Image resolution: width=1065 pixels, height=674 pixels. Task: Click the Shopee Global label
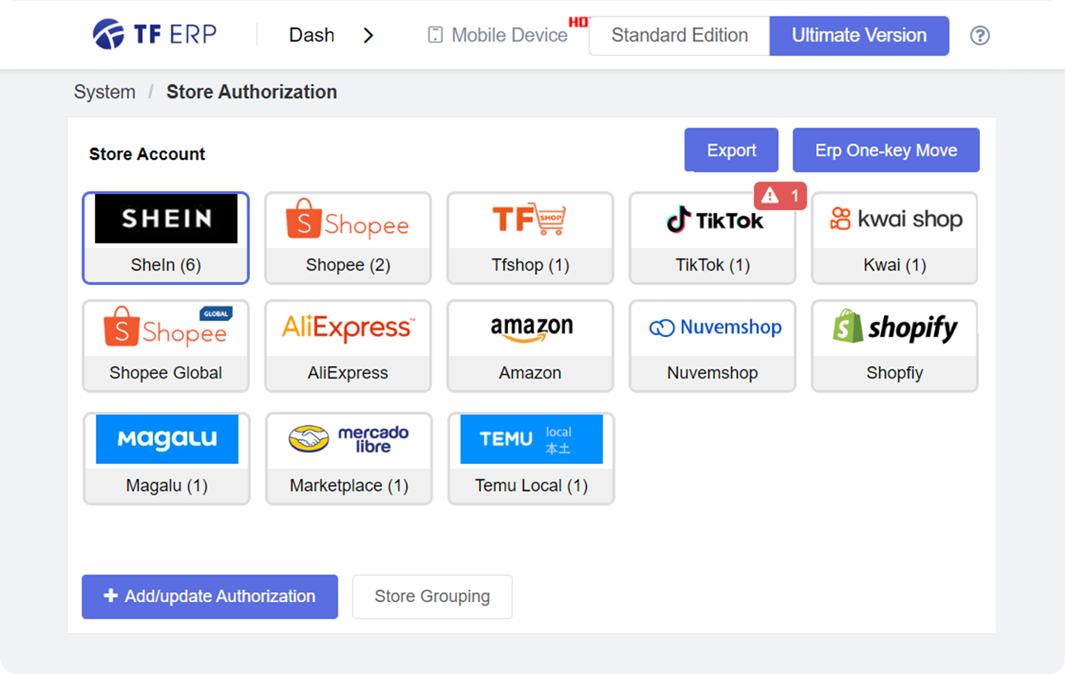166,373
